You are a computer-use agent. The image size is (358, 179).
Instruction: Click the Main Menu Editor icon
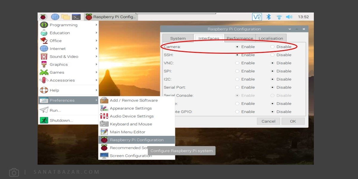coord(104,132)
